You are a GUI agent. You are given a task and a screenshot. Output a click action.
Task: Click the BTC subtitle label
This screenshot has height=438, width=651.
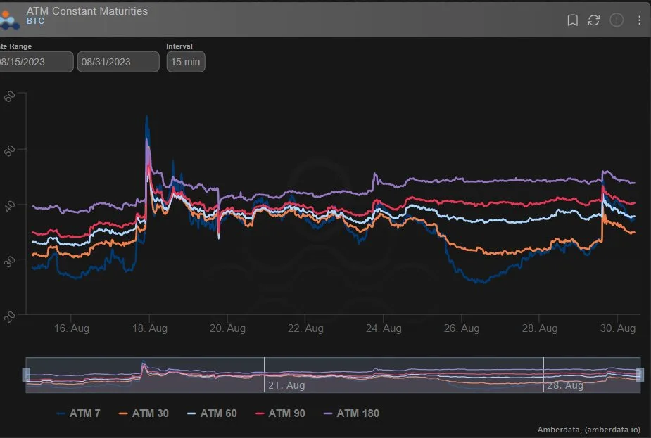coord(35,21)
